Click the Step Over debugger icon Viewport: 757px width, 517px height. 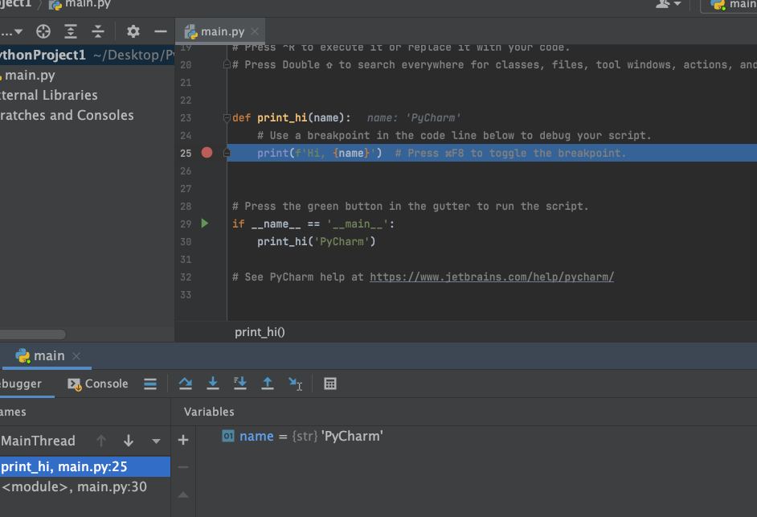186,384
